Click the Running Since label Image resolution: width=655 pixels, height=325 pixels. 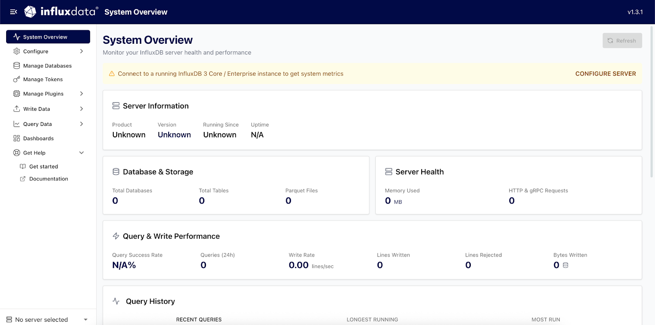[221, 125]
